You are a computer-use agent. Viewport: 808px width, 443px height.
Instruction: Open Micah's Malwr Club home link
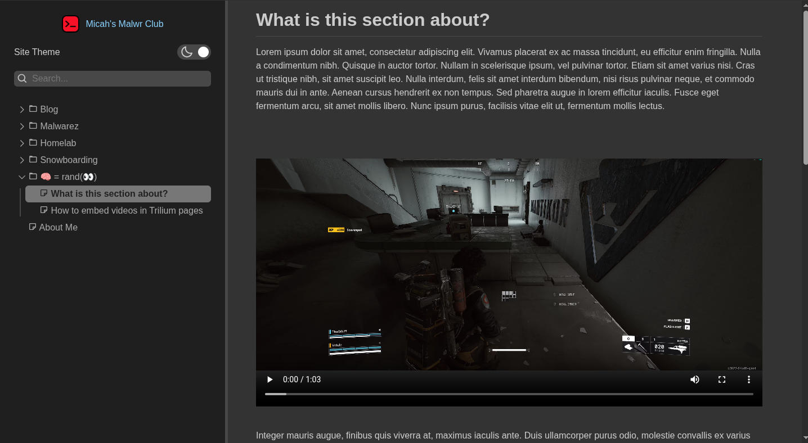pos(124,24)
